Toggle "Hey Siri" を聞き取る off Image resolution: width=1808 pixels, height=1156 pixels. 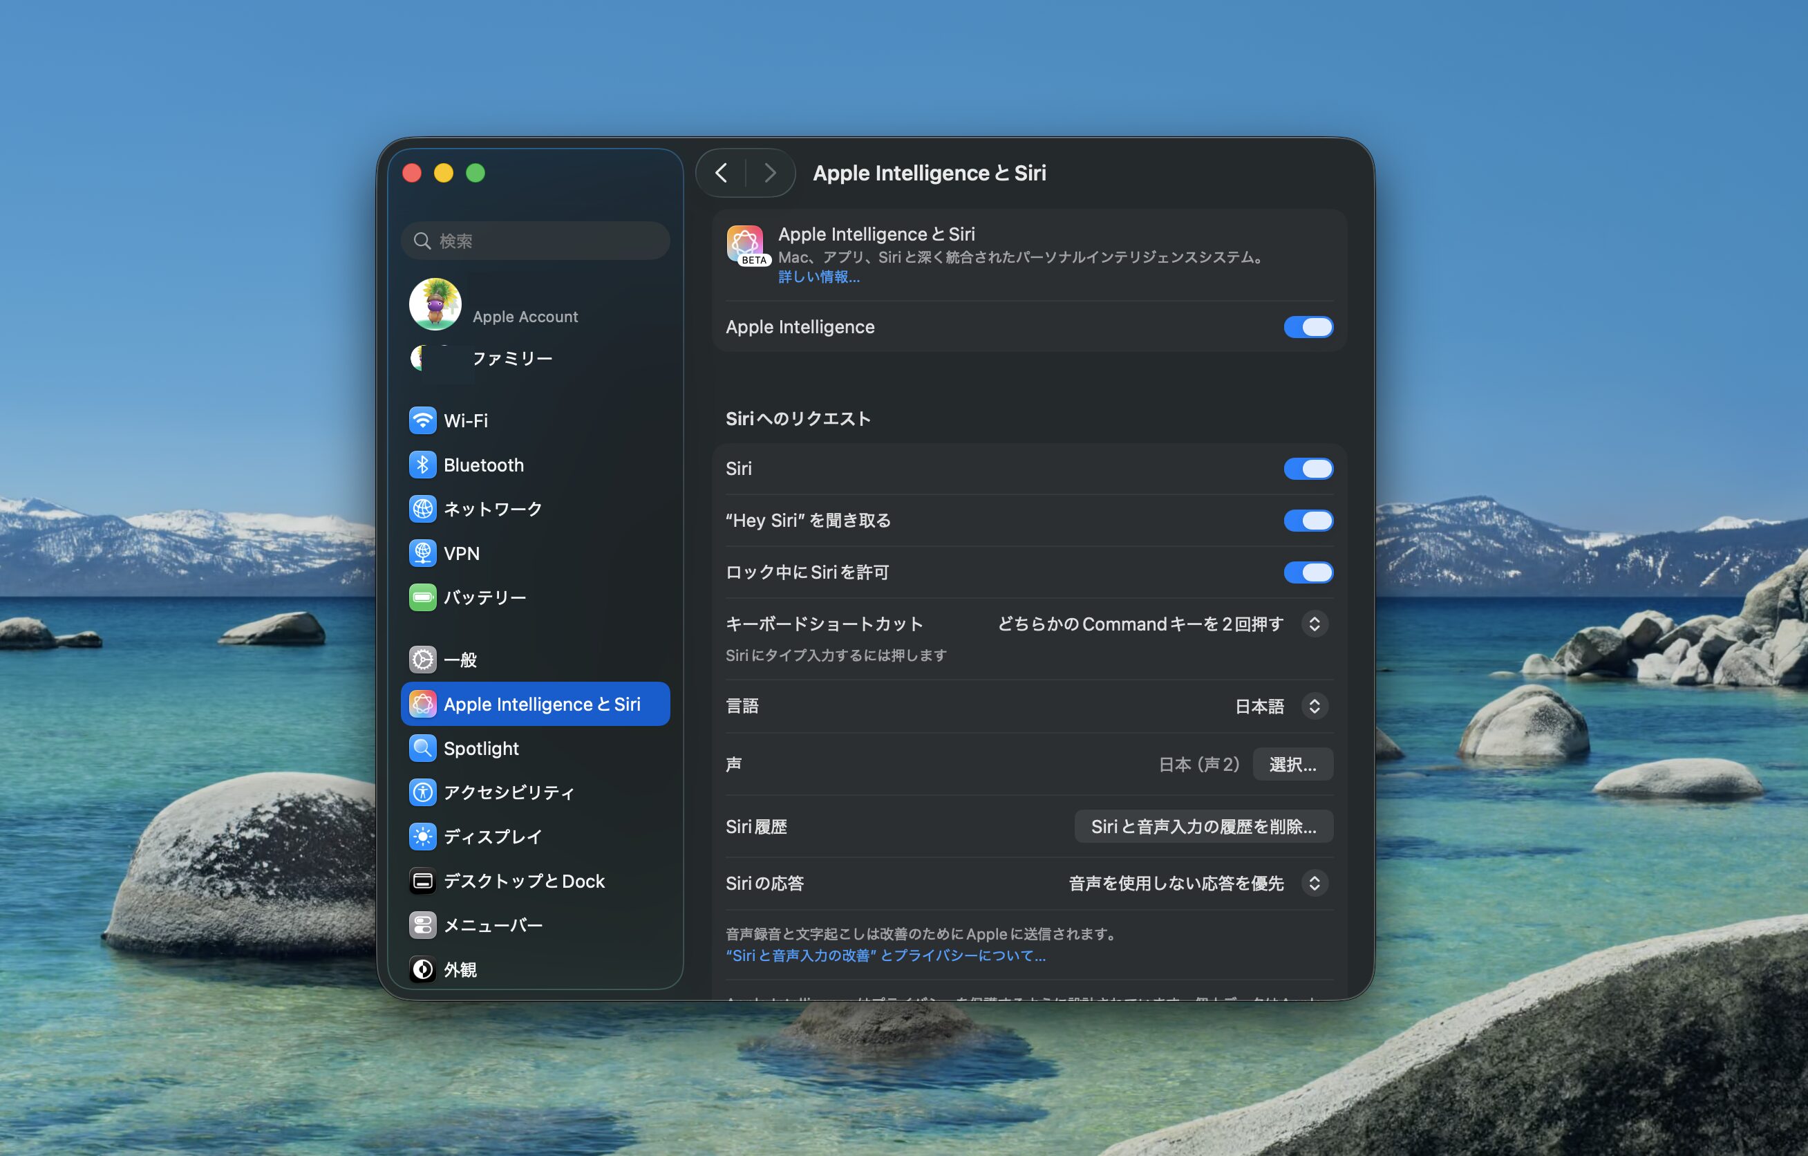tap(1308, 521)
